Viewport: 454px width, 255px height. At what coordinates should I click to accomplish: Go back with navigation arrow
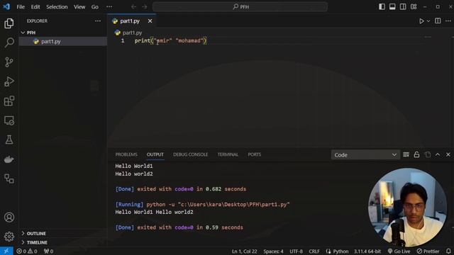click(x=133, y=6)
